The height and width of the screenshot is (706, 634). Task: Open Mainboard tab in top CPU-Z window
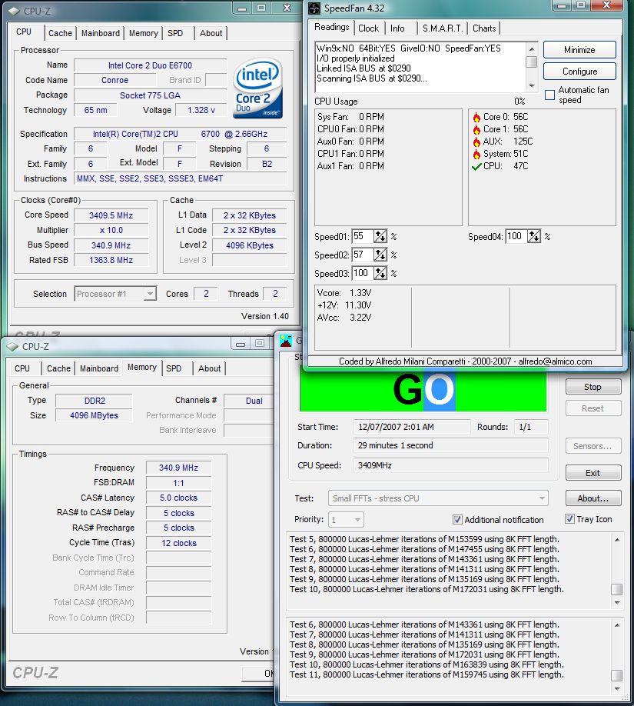pos(101,33)
